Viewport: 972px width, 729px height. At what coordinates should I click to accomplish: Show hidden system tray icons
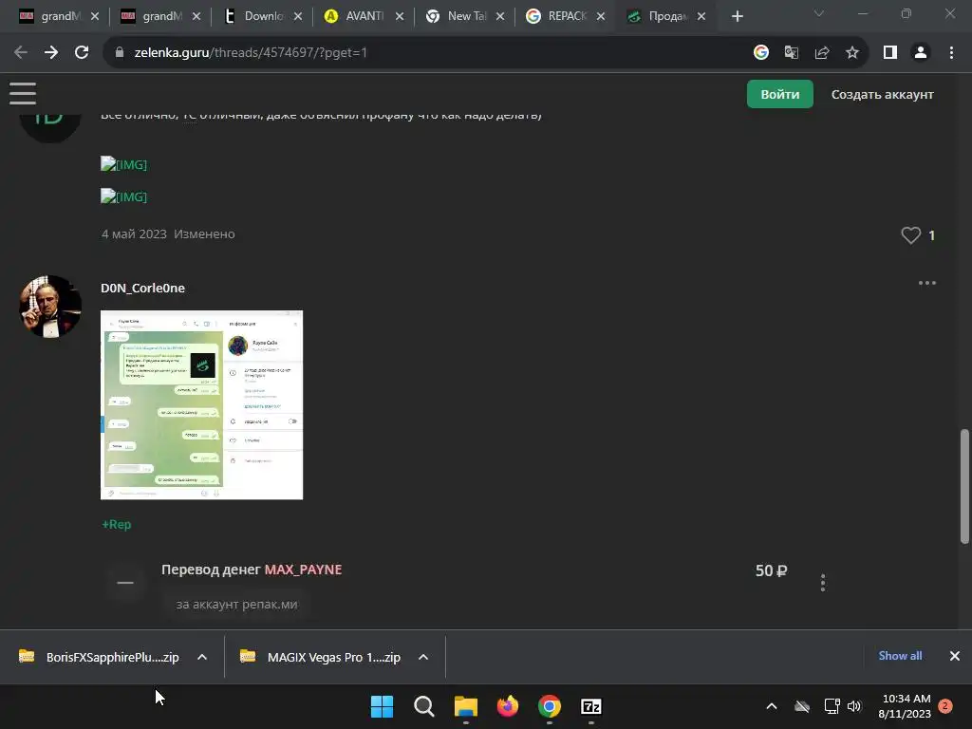coord(772,706)
